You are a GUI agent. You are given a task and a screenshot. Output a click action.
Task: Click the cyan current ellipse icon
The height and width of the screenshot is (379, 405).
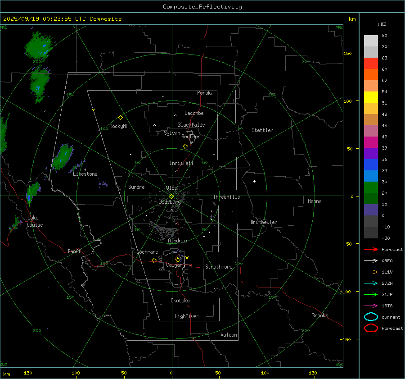pos(371,317)
